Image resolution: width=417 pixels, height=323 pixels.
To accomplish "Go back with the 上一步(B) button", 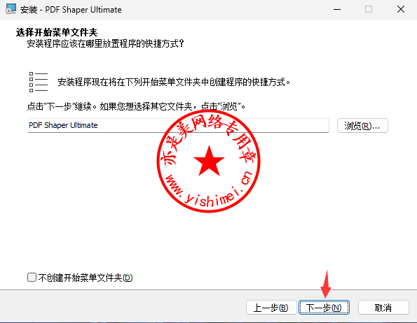I will tap(271, 308).
